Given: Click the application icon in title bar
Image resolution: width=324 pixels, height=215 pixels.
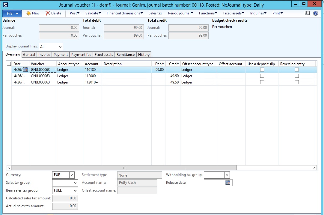Looking at the screenshot, I should click(5, 5).
